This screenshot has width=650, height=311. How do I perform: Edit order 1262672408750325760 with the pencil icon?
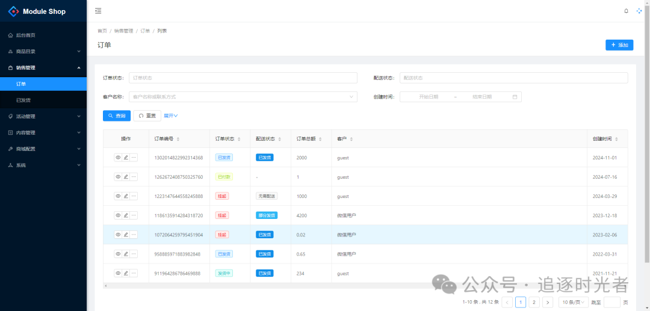pyautogui.click(x=126, y=177)
